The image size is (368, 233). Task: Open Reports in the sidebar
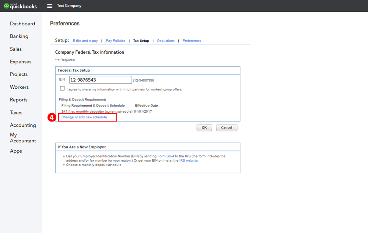pyautogui.click(x=18, y=100)
